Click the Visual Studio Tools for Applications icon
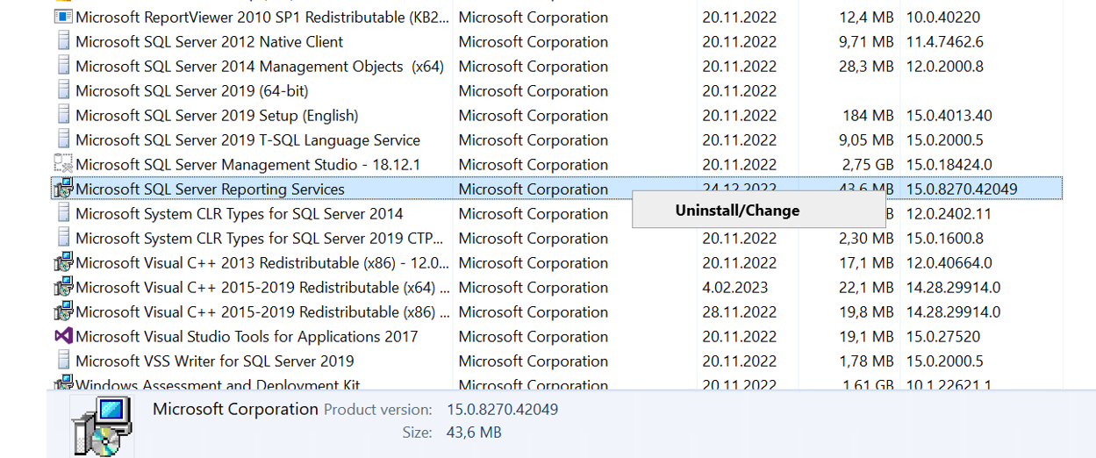The width and height of the screenshot is (1096, 458). (63, 336)
